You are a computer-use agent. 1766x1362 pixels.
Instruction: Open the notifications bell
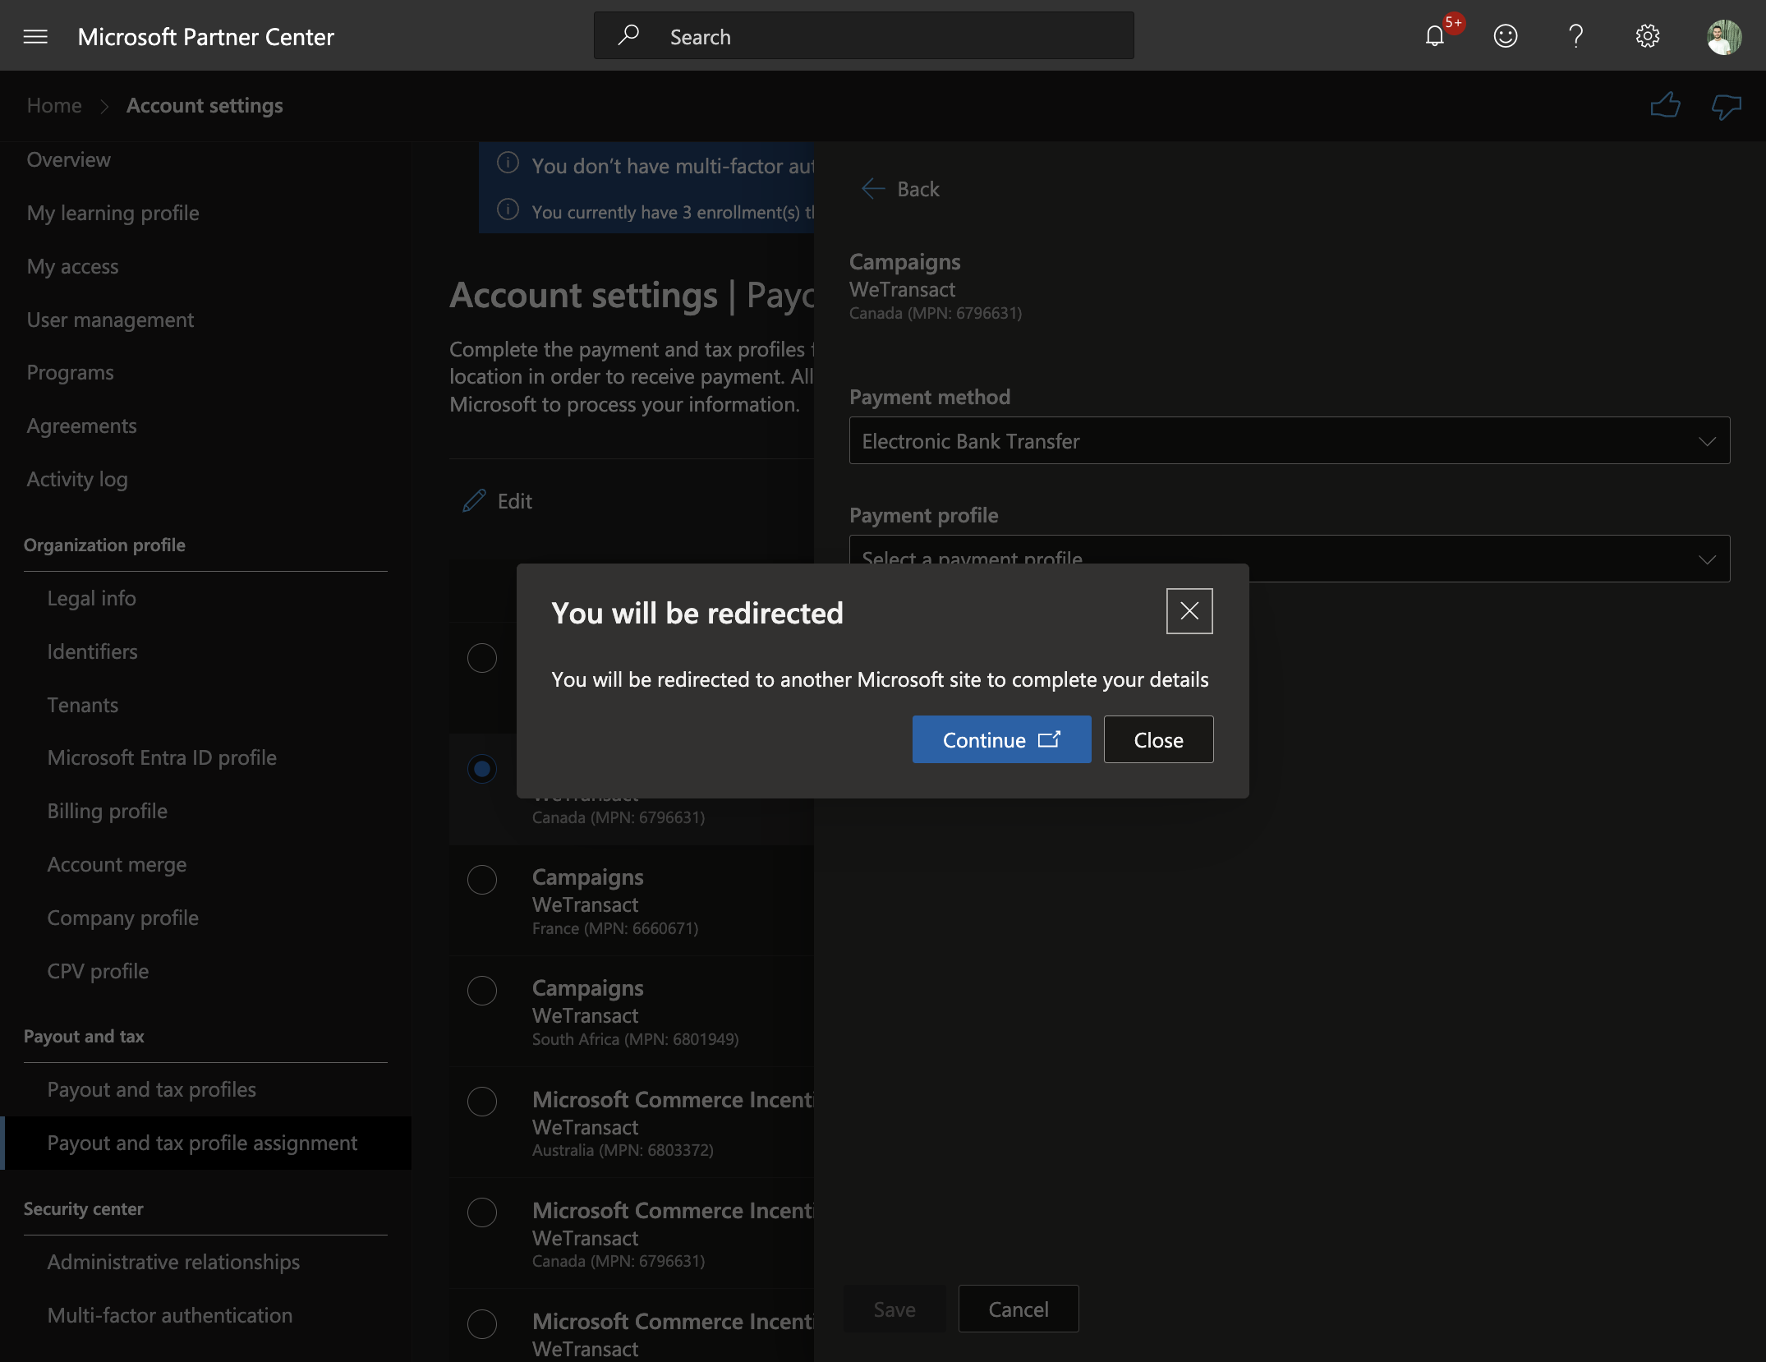(x=1435, y=36)
